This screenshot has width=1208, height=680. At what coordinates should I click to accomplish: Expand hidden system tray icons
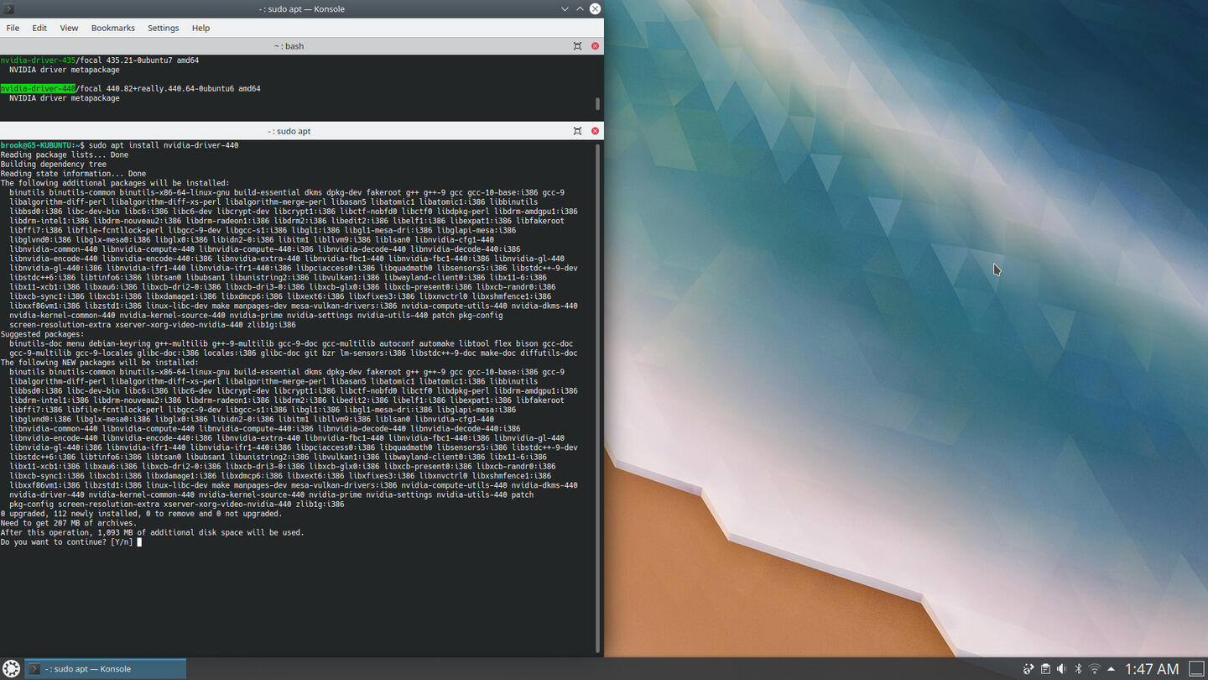point(1112,669)
